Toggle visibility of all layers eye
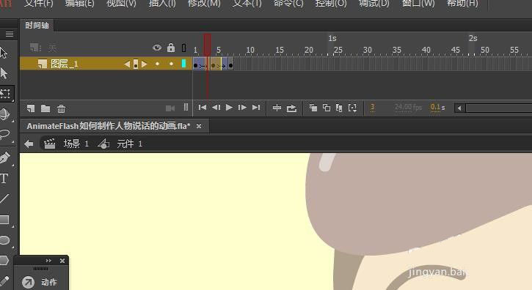 (x=157, y=48)
